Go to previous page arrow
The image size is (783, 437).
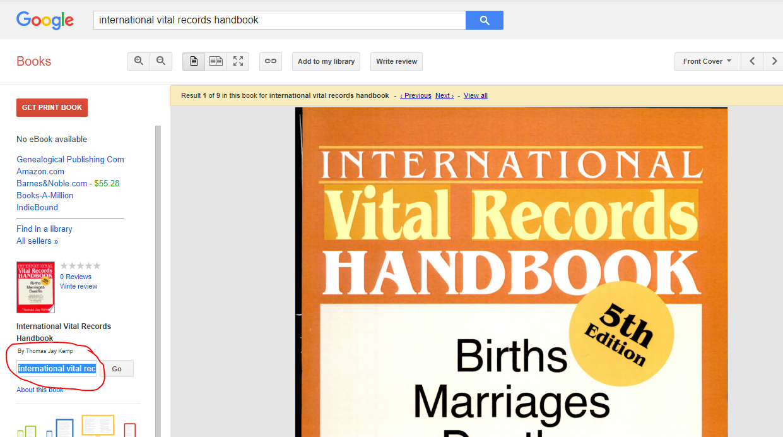(x=752, y=61)
